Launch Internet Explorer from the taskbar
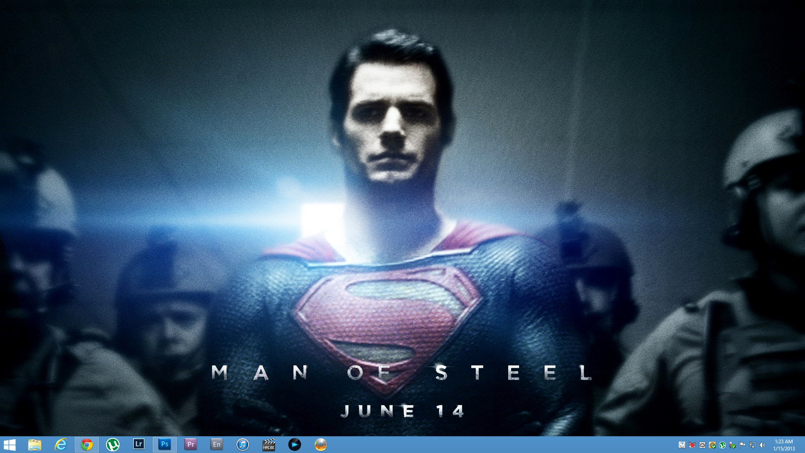The height and width of the screenshot is (453, 805). click(x=61, y=445)
